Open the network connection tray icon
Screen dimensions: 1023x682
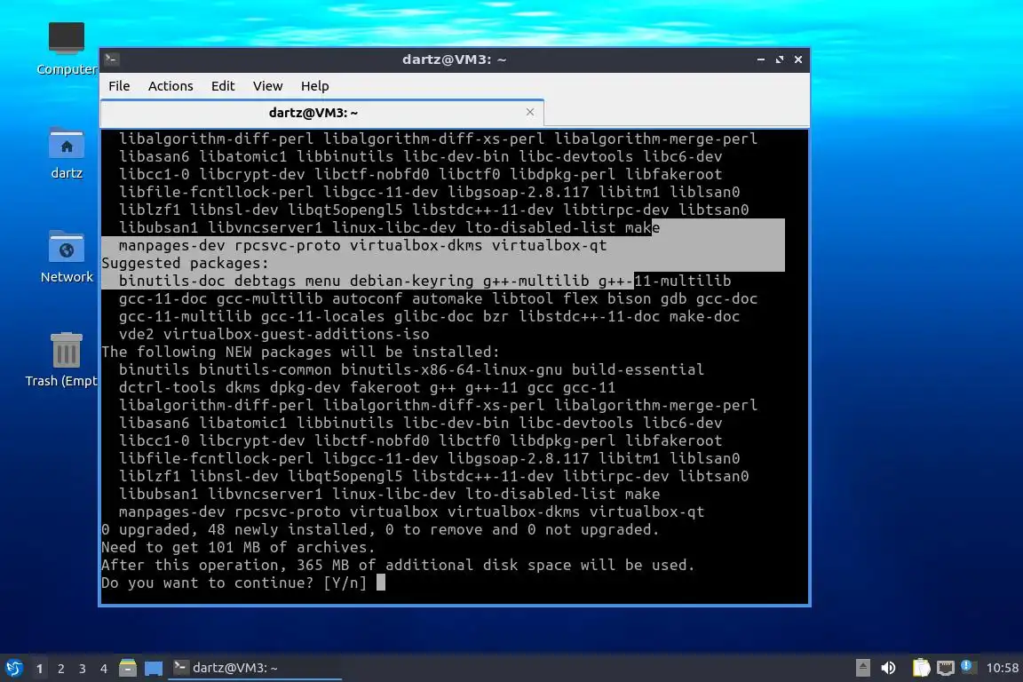coord(945,668)
